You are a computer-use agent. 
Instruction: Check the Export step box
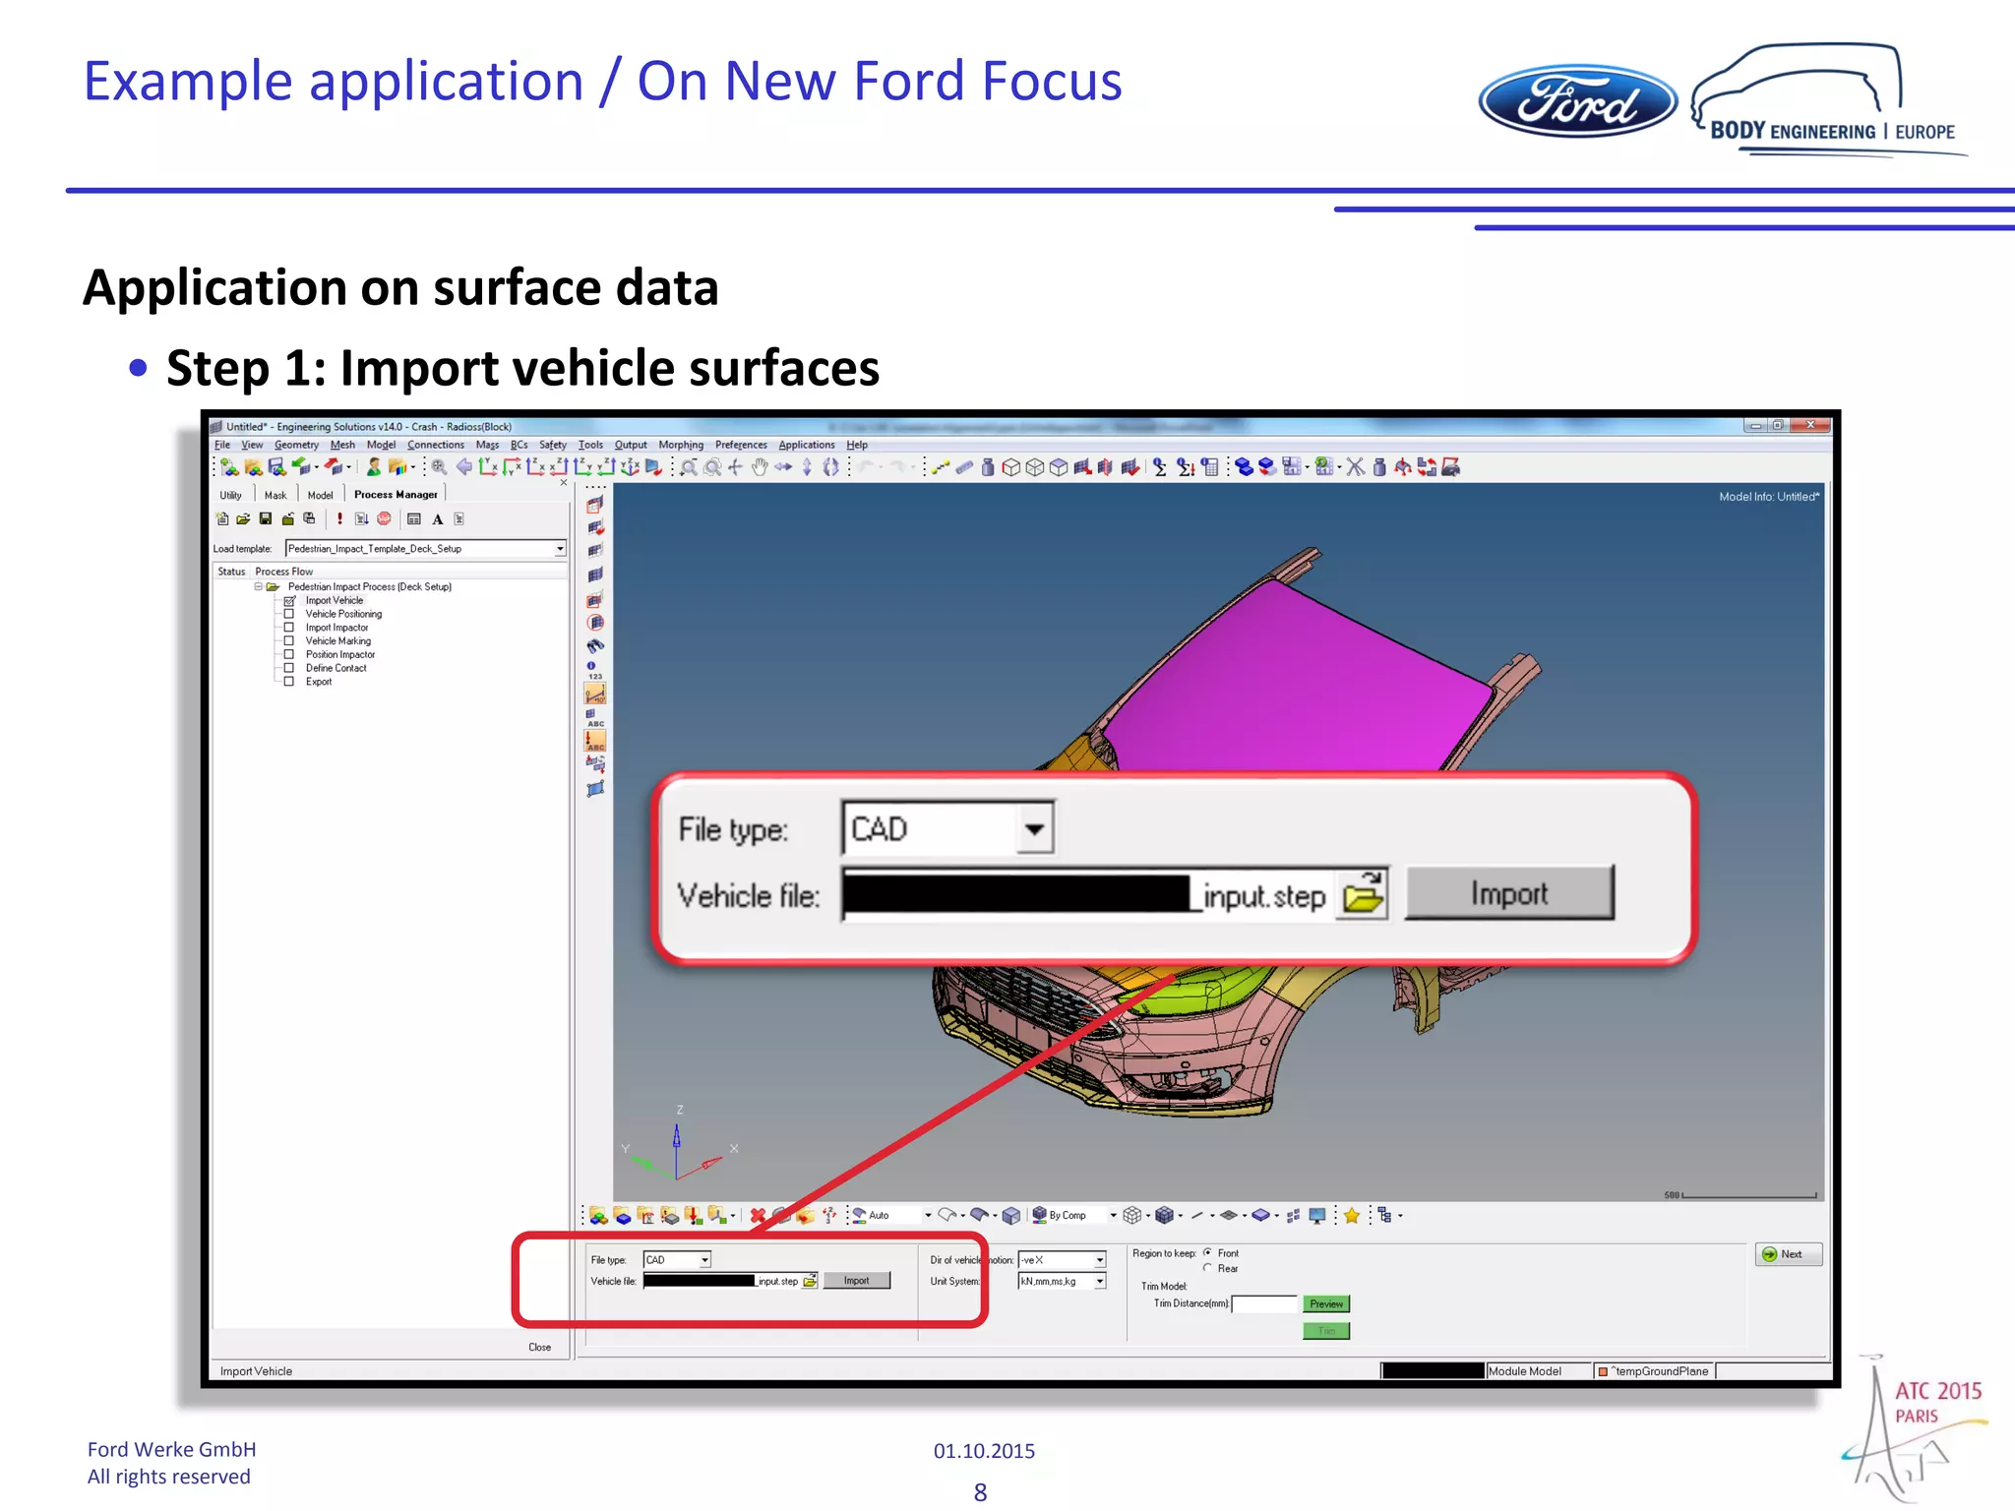289,682
